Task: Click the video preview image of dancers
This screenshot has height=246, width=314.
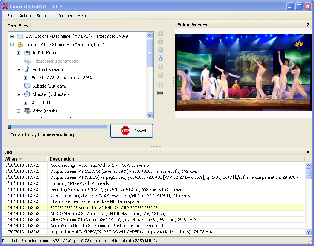Action: 243,73
